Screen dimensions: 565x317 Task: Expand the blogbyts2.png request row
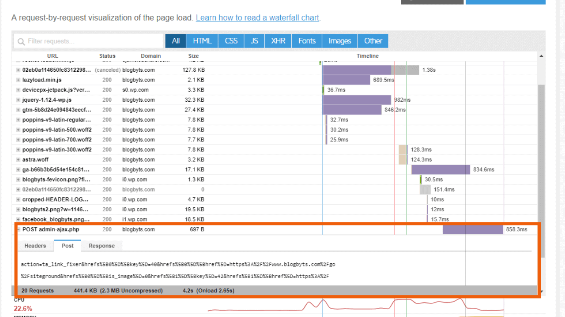click(x=18, y=210)
